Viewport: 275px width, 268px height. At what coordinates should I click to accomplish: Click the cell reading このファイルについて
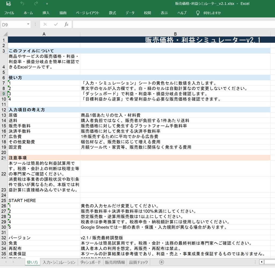pyautogui.click(x=44, y=51)
